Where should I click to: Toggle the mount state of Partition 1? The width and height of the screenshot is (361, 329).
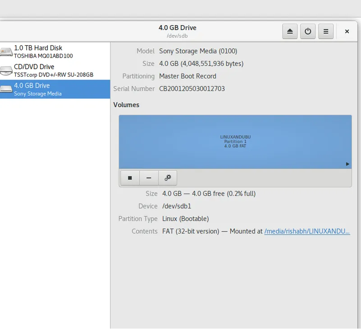[129, 178]
